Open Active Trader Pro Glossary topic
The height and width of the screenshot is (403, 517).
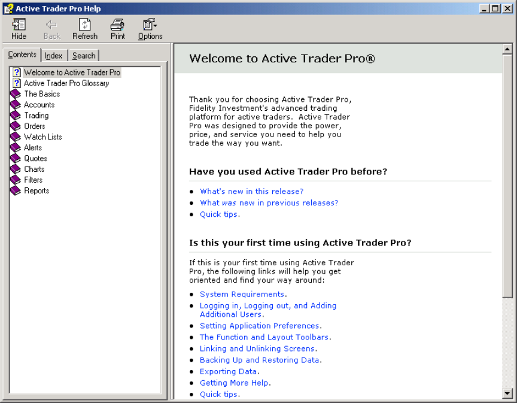pos(66,83)
